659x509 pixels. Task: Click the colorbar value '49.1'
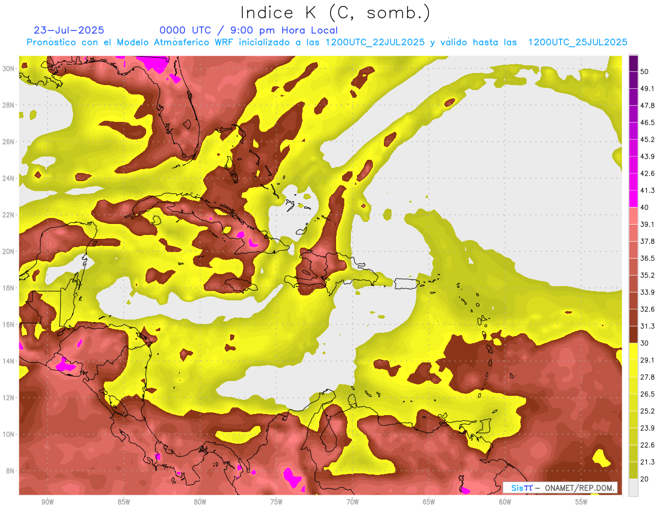point(647,88)
